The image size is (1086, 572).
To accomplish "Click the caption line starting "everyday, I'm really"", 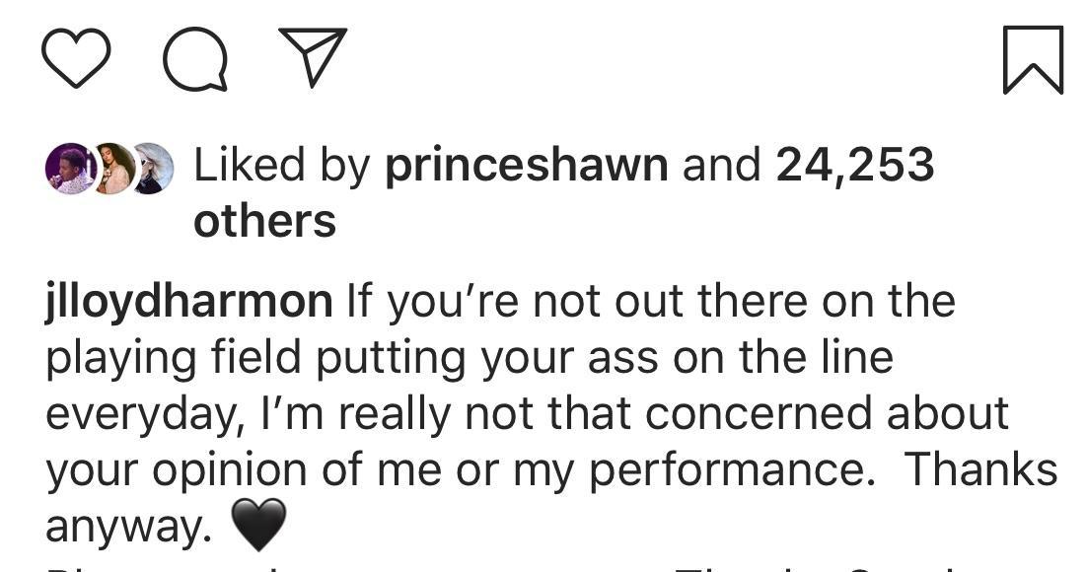I will point(526,414).
